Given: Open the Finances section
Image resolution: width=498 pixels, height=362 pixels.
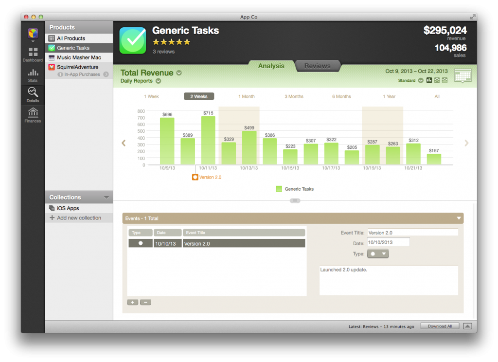Looking at the screenshot, I should [x=33, y=115].
